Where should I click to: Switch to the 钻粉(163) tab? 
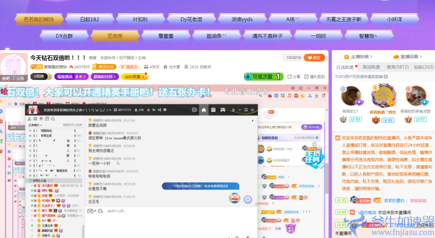pyautogui.click(x=423, y=67)
